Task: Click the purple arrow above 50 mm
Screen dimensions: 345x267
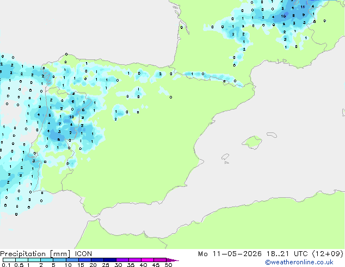Action: coord(172,260)
